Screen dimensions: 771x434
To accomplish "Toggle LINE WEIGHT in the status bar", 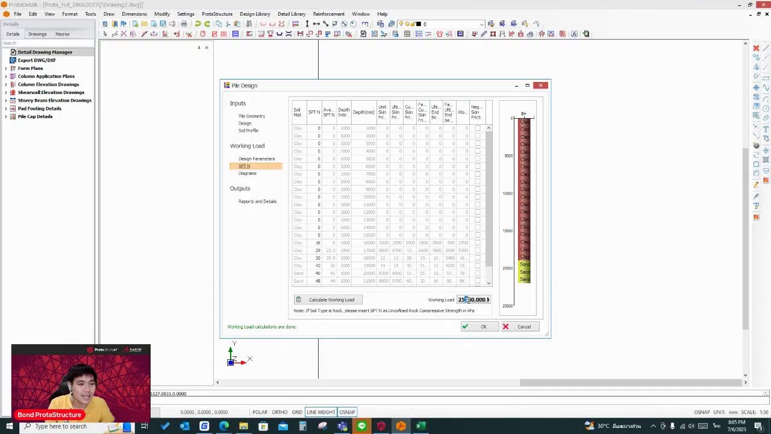I will (320, 412).
